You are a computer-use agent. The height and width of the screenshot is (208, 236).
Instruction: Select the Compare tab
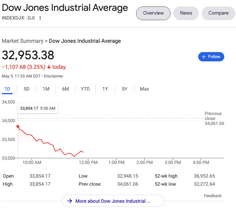tap(218, 13)
